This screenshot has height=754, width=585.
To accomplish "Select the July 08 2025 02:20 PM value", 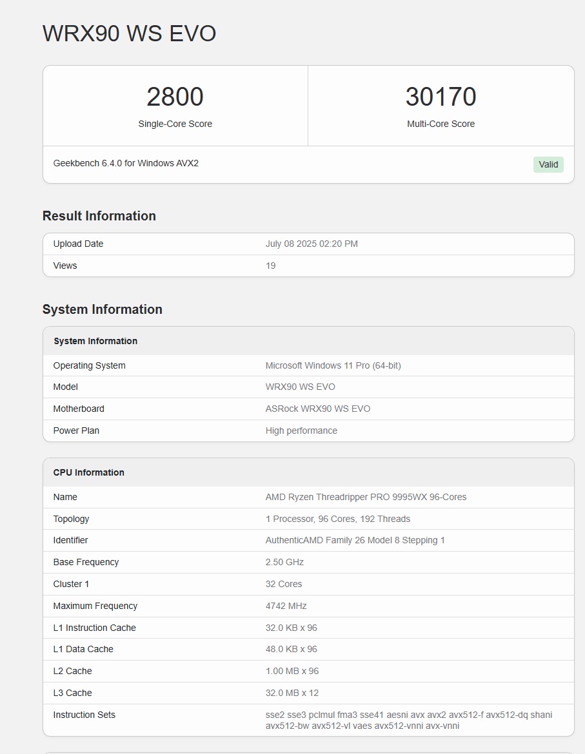I will [x=312, y=244].
